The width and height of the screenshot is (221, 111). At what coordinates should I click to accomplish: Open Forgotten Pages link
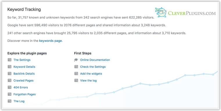(25, 94)
